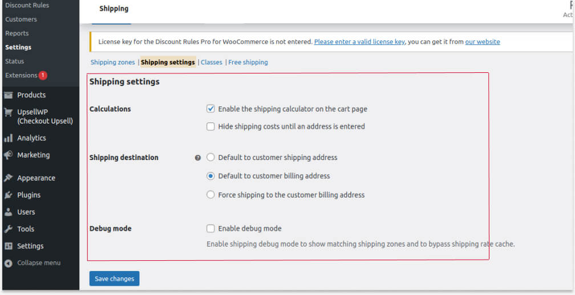The width and height of the screenshot is (575, 295).
Task: Click the Appearance paintbrush icon
Action: (x=9, y=178)
